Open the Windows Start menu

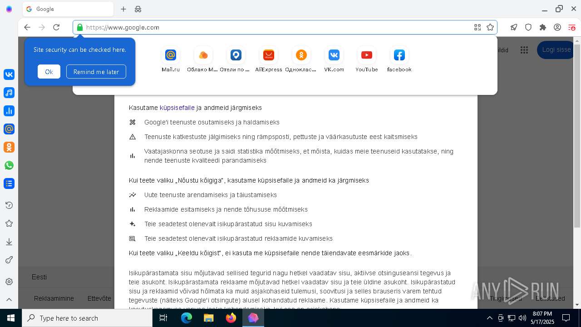tap(11, 318)
